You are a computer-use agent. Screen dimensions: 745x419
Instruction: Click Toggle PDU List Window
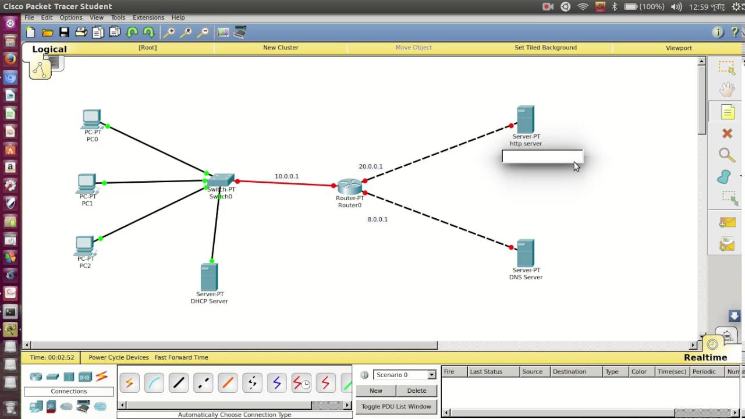click(x=396, y=406)
